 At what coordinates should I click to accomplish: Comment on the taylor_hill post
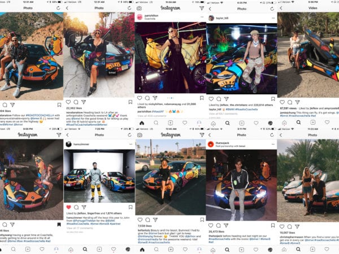point(219,99)
